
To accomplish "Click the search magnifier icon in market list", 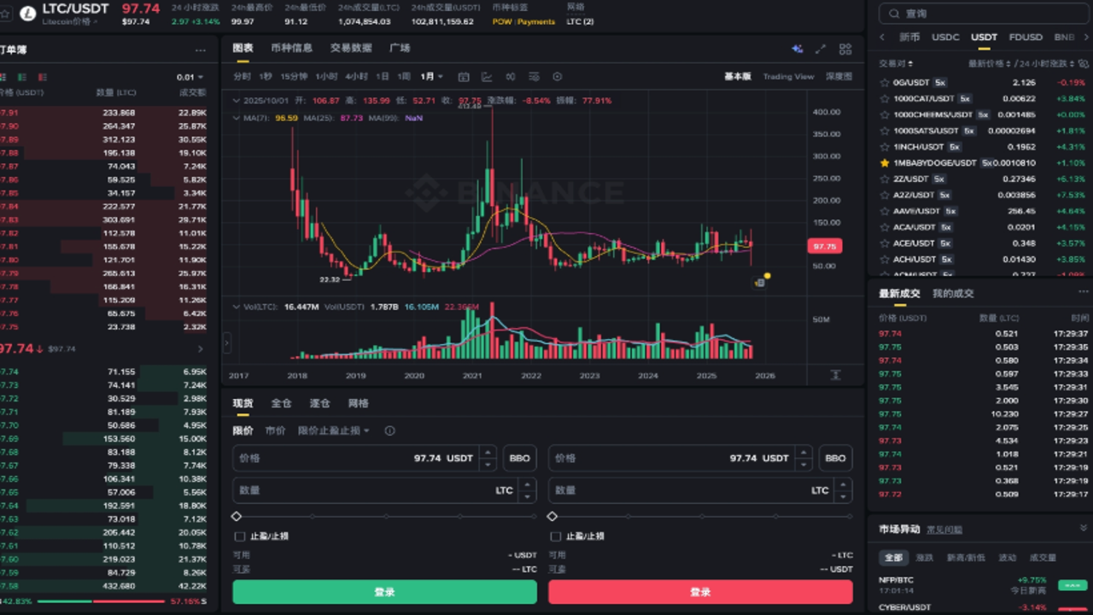I will pos(894,14).
